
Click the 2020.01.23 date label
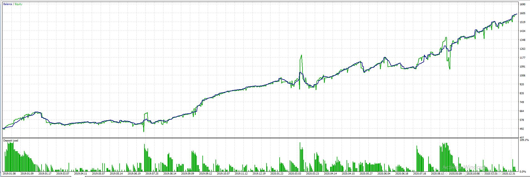click(277, 174)
